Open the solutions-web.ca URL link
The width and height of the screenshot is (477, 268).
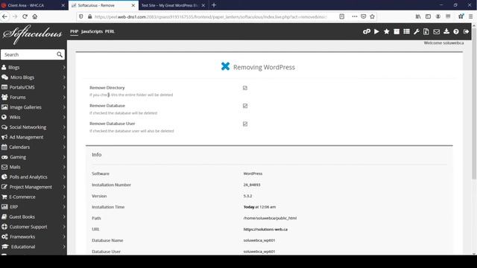(x=265, y=229)
